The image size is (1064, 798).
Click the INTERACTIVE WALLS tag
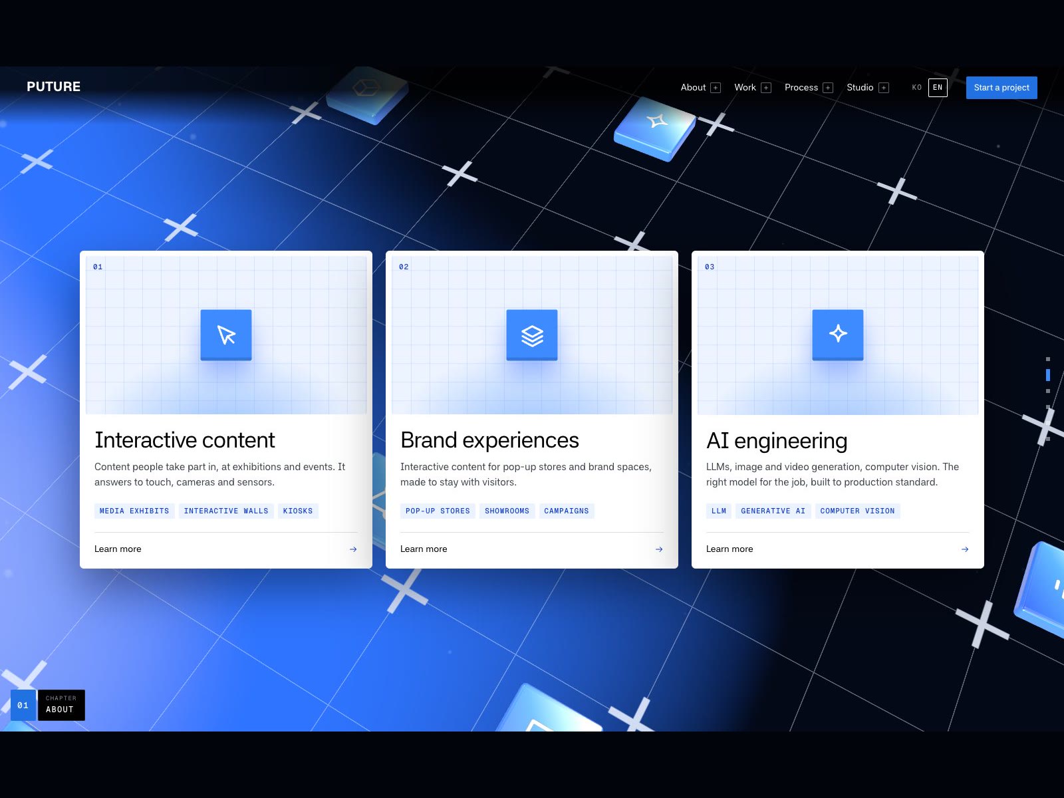pyautogui.click(x=226, y=511)
